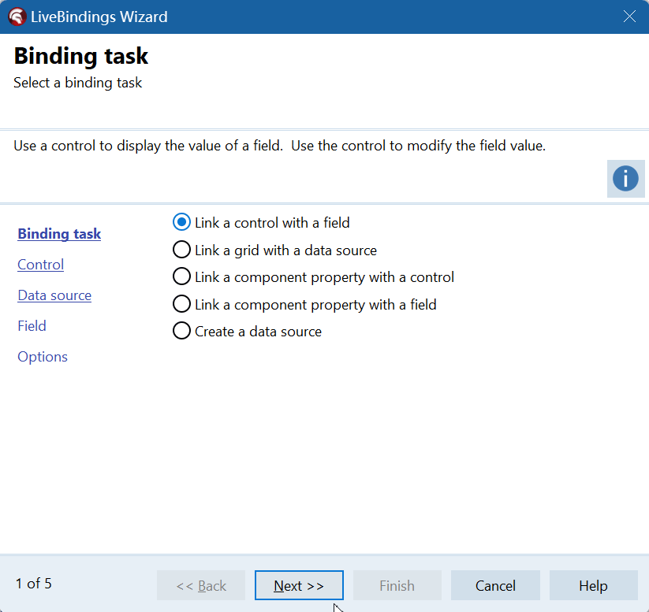Click the '1 of 5' page indicator
This screenshot has height=612, width=649.
(x=34, y=584)
